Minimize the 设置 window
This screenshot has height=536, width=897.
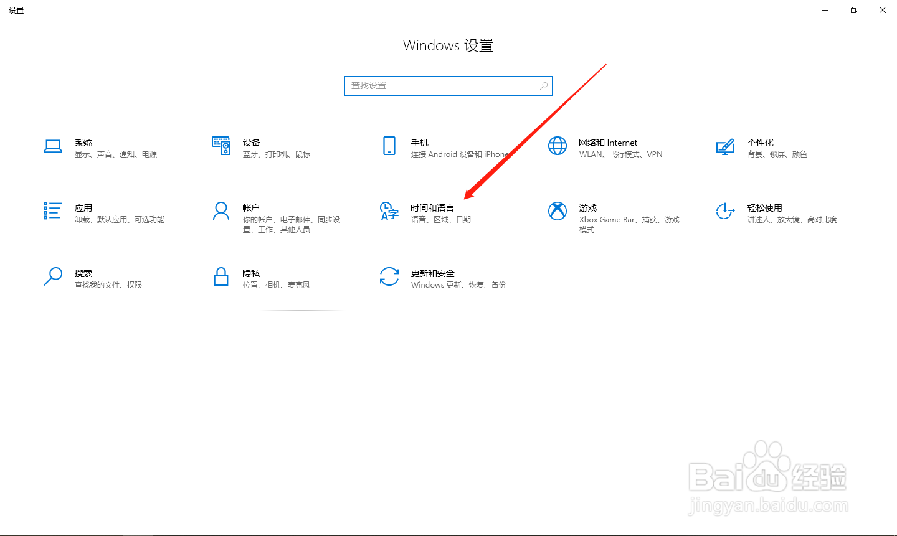pyautogui.click(x=825, y=10)
